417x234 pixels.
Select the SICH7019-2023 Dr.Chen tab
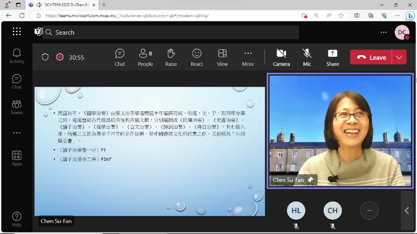click(61, 5)
